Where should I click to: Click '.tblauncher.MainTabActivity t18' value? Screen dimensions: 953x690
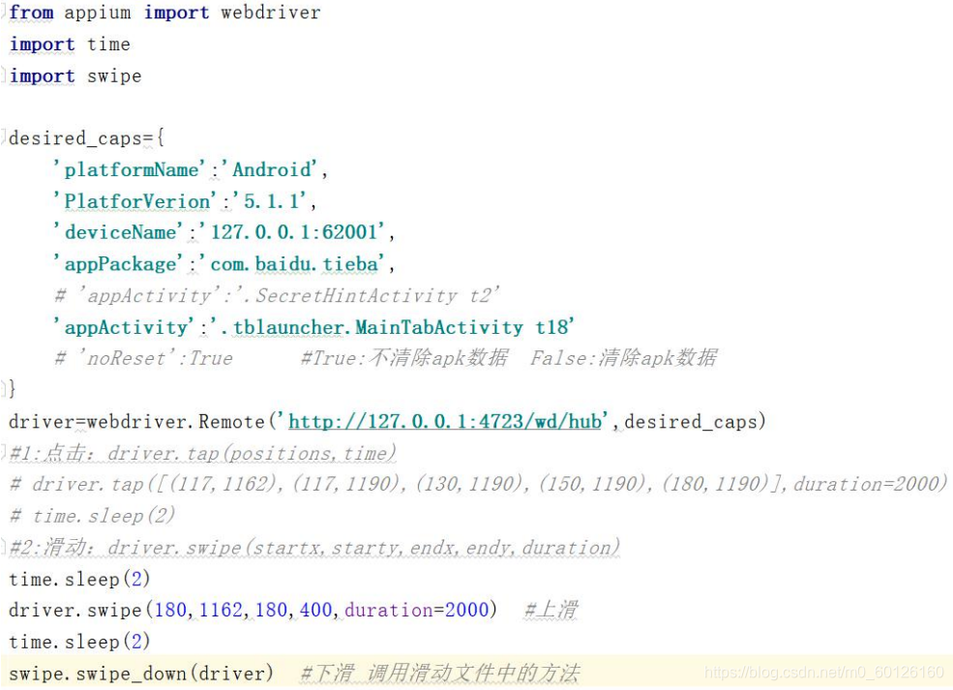pos(392,327)
